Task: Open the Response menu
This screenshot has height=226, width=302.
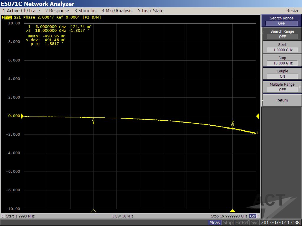Action: point(57,11)
